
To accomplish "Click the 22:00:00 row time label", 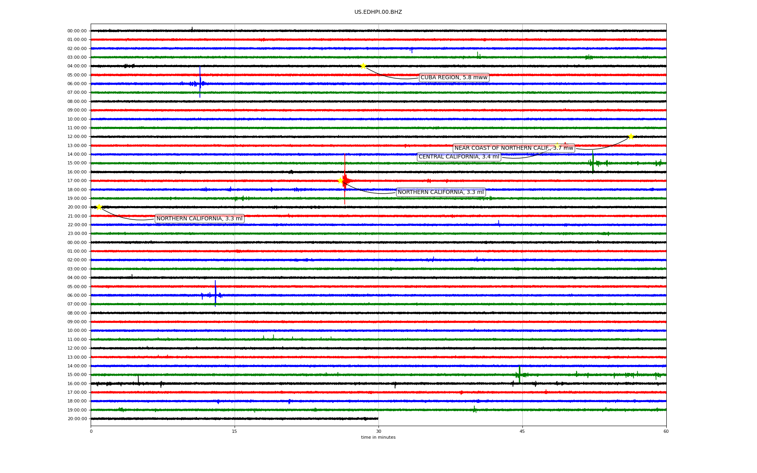I will click(x=77, y=225).
